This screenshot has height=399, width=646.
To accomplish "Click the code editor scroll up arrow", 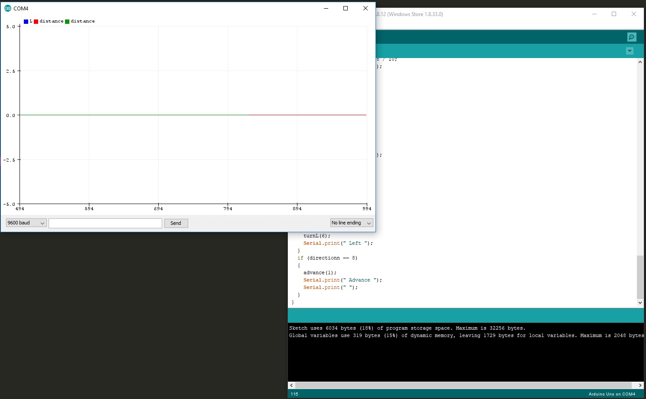I will tap(640, 62).
